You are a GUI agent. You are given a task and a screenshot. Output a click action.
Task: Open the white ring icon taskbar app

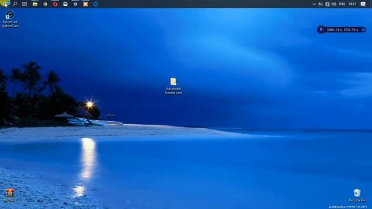pyautogui.click(x=76, y=4)
